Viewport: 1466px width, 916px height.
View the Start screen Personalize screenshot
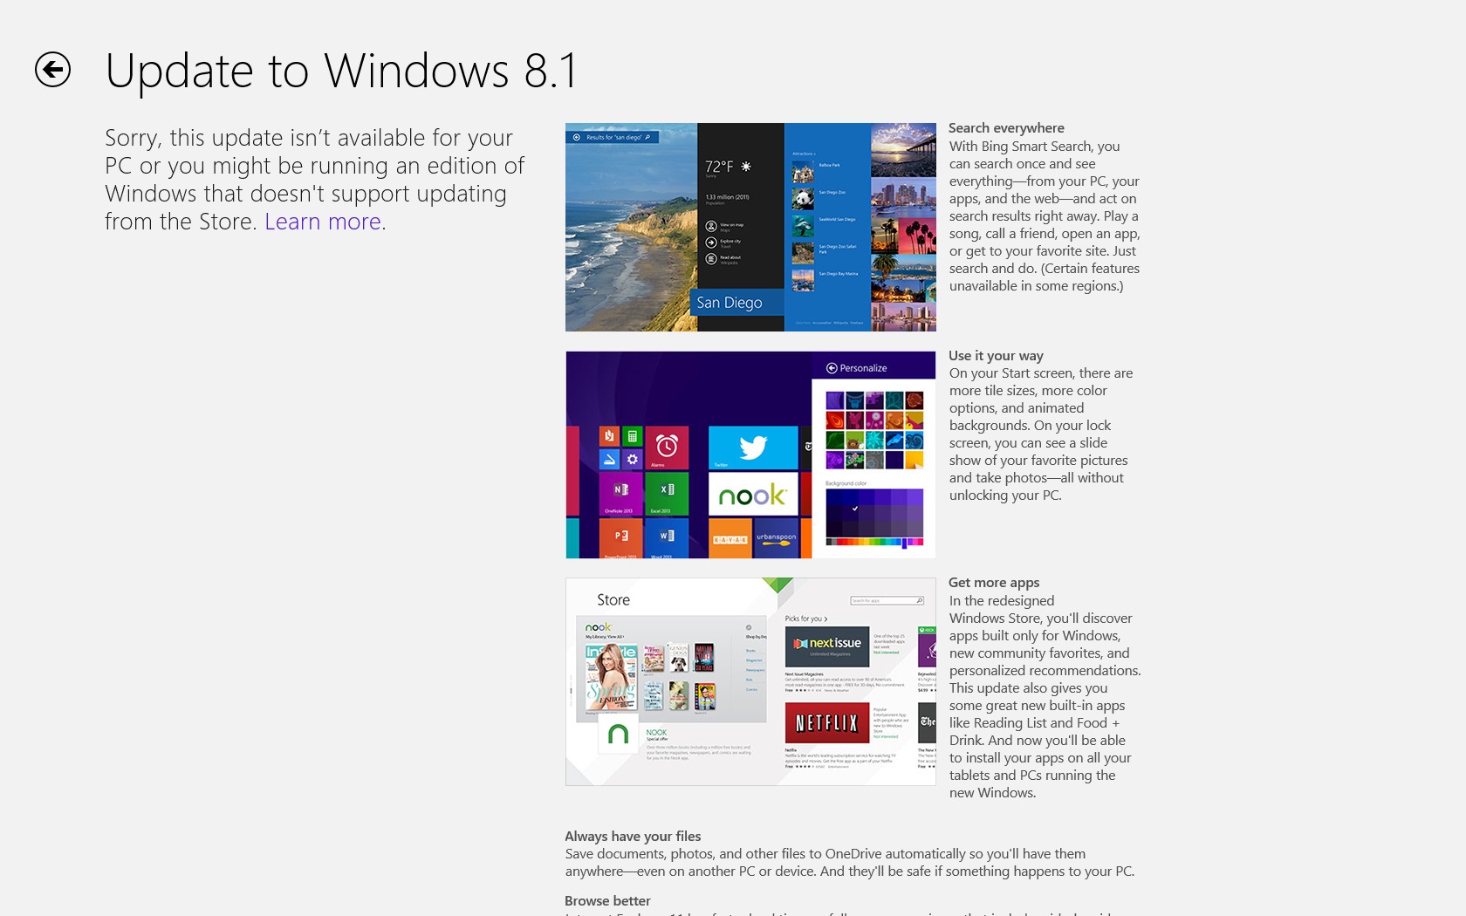[x=750, y=455]
